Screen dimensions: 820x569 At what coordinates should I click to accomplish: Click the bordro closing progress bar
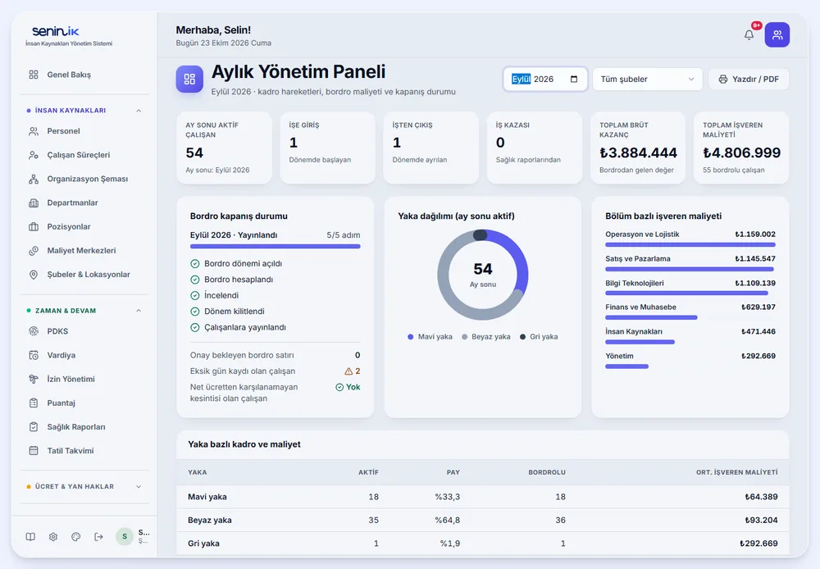coord(275,246)
